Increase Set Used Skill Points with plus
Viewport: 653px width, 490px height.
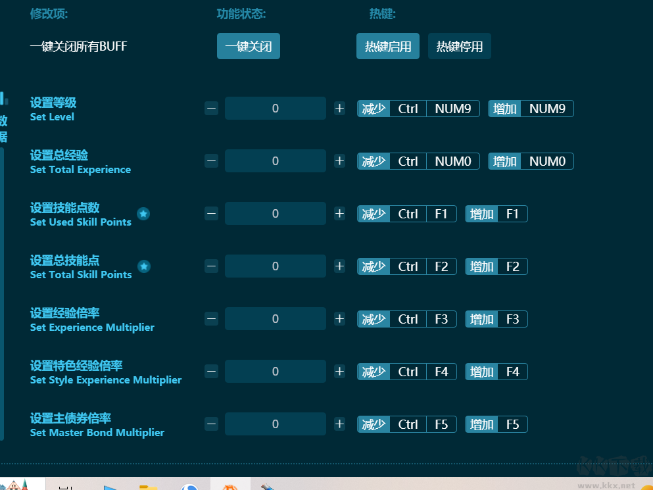coord(339,214)
